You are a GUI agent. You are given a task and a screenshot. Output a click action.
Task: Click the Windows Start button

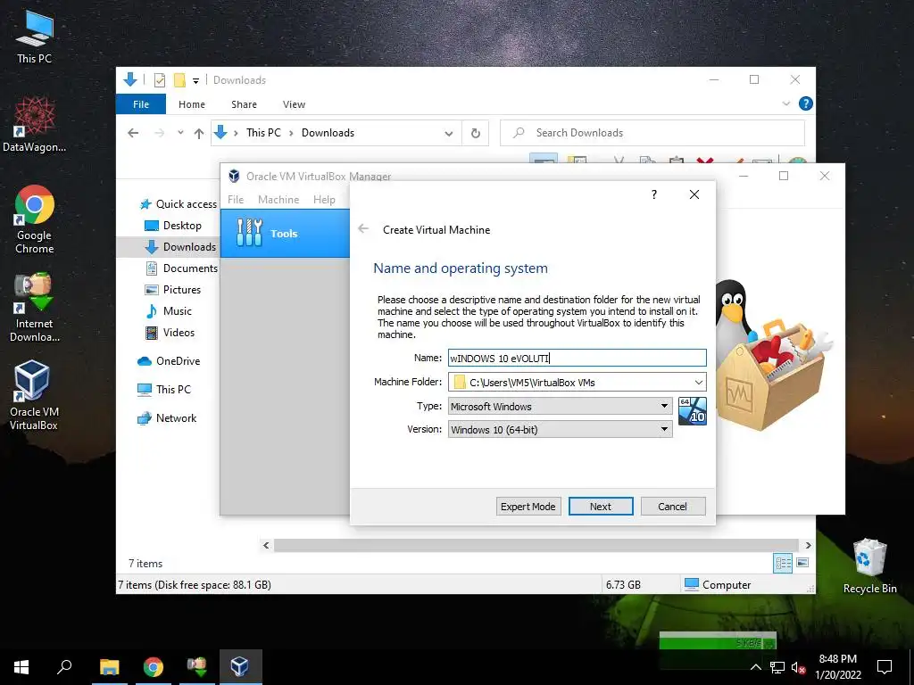(x=21, y=667)
